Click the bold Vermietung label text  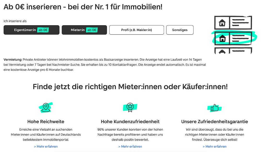tap(13, 60)
